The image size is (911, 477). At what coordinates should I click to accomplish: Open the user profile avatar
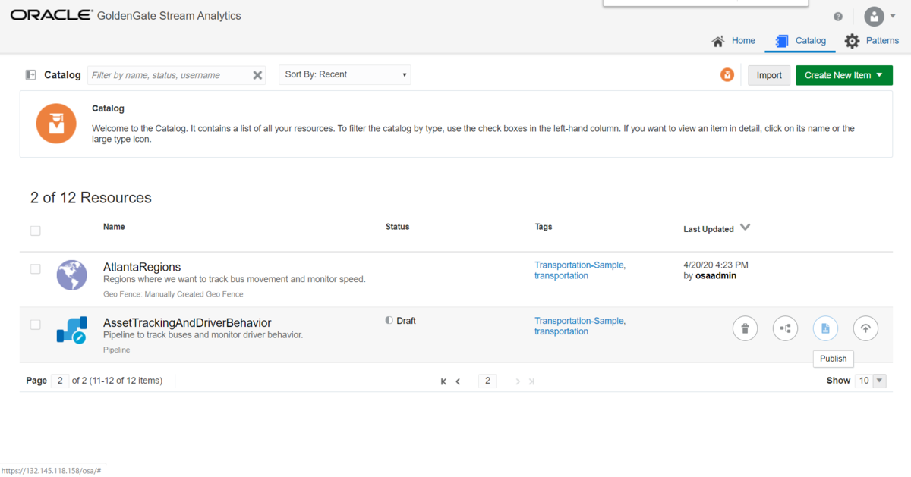pyautogui.click(x=875, y=16)
